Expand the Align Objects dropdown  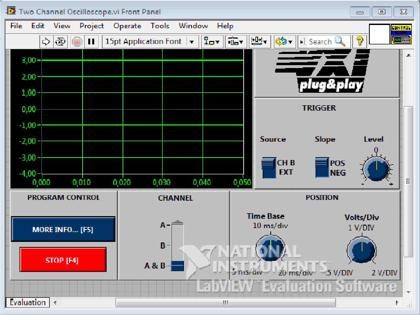click(212, 42)
